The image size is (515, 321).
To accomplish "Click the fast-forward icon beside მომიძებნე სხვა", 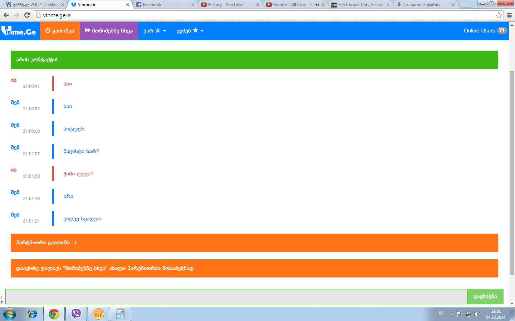I will (88, 30).
